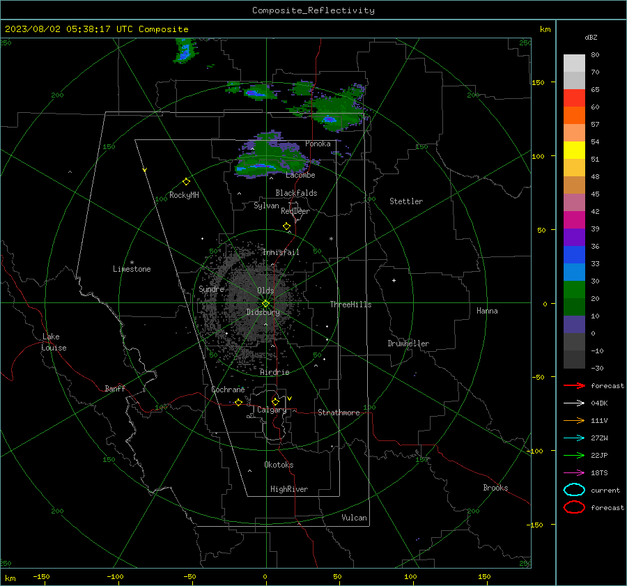Click the 39 dBZ purple color swatch
627x586 pixels.
click(574, 237)
